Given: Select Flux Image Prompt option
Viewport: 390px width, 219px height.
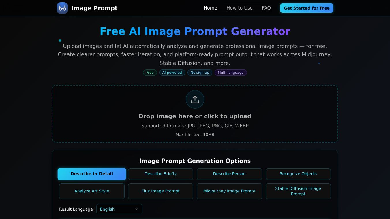Looking at the screenshot, I should point(161,191).
